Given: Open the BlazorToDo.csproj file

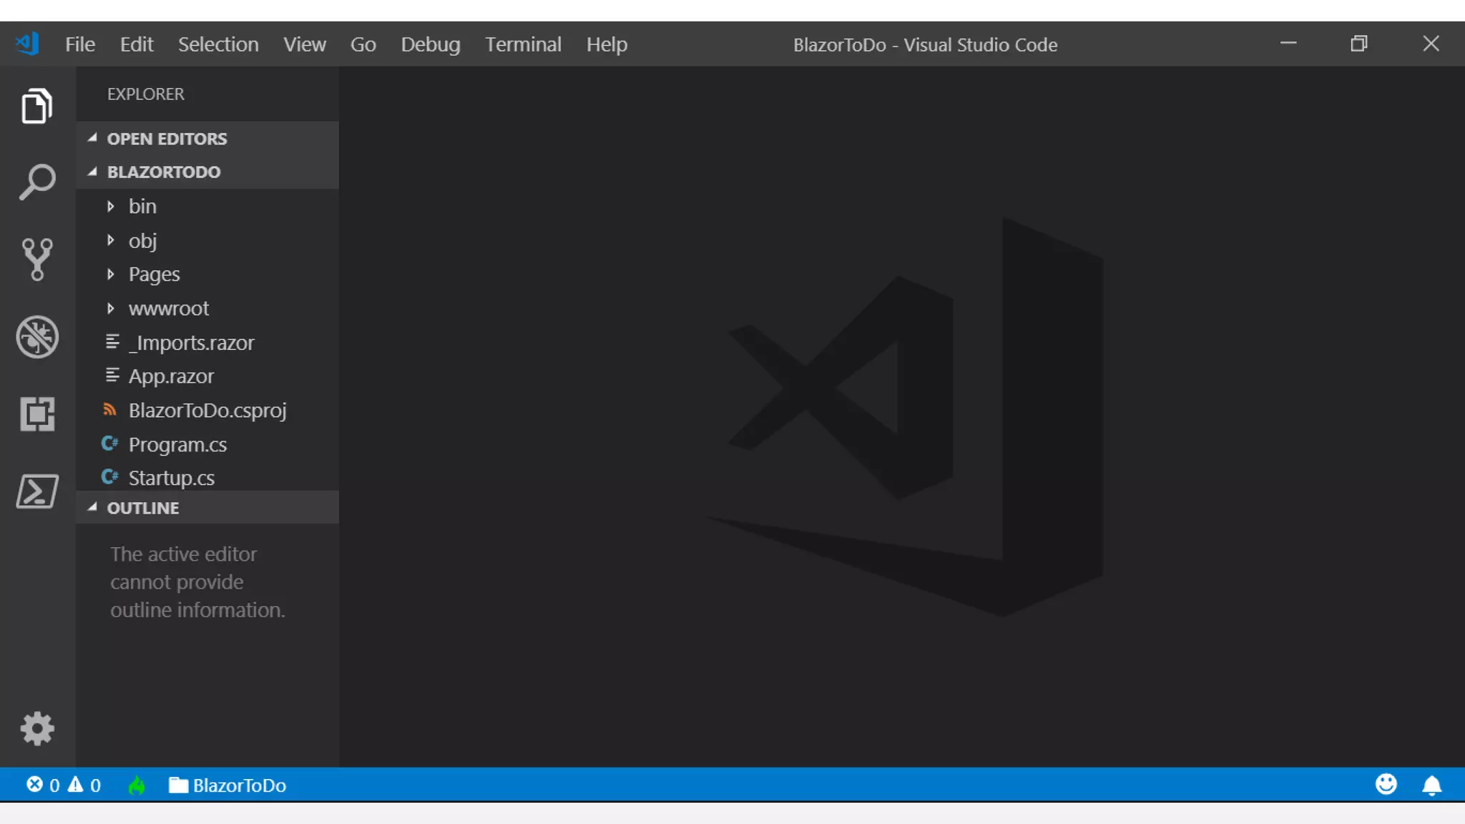Looking at the screenshot, I should tap(207, 411).
